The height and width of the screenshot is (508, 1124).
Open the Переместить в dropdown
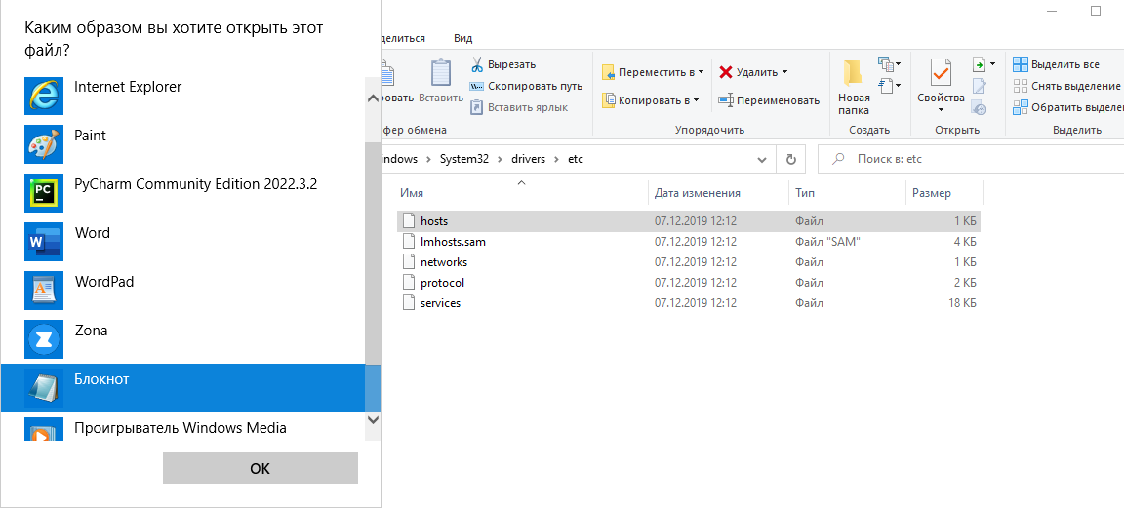pos(653,72)
